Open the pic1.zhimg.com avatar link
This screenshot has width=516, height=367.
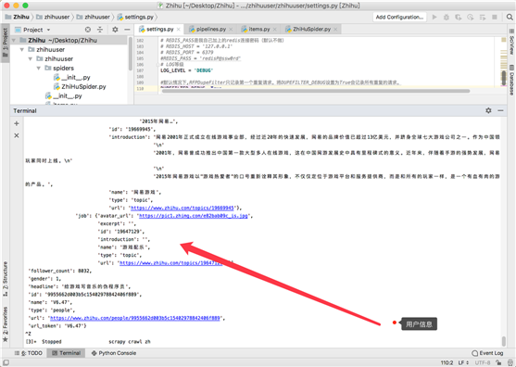click(x=194, y=216)
